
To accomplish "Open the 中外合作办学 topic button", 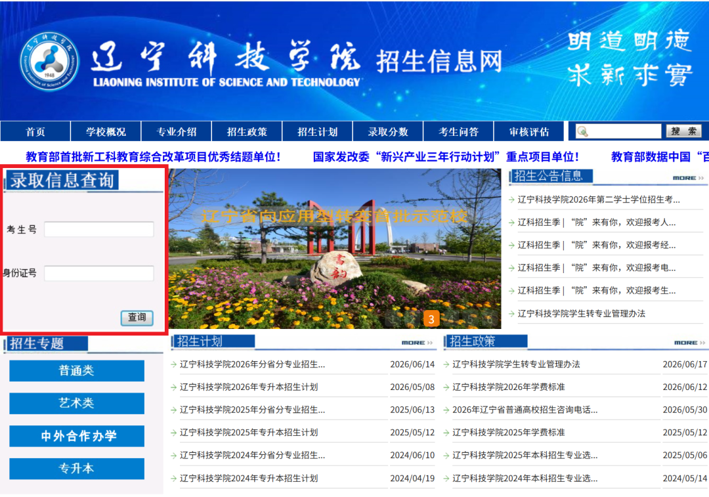I will click(x=77, y=436).
